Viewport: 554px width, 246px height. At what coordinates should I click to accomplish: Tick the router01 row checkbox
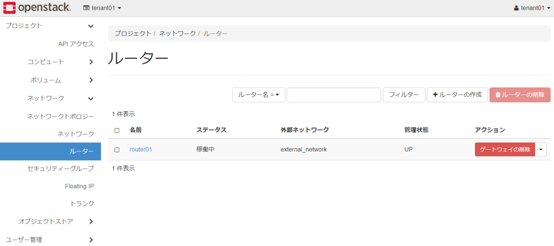(117, 150)
